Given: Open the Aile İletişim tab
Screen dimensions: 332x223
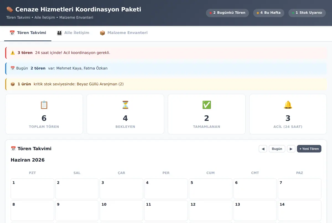Looking at the screenshot, I should pyautogui.click(x=73, y=33).
